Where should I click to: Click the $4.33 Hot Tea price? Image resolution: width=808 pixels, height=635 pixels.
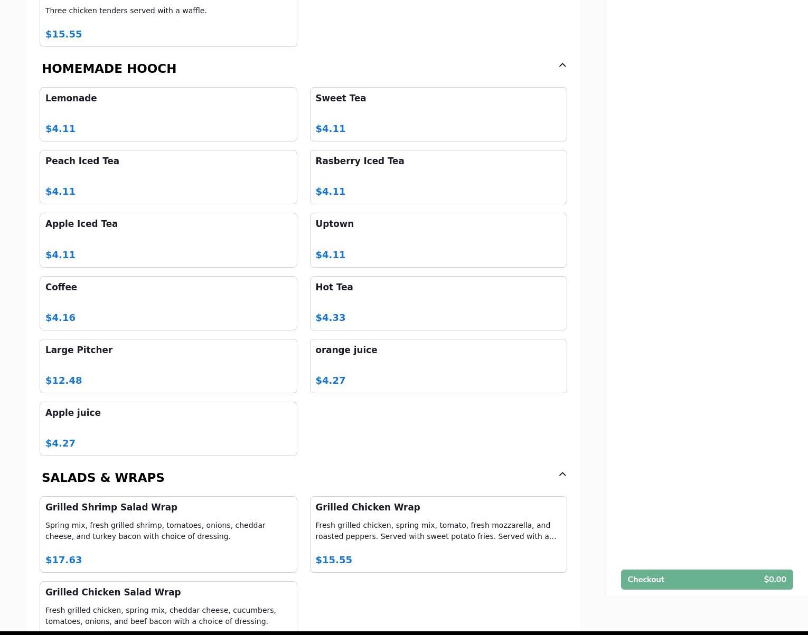coord(331,318)
